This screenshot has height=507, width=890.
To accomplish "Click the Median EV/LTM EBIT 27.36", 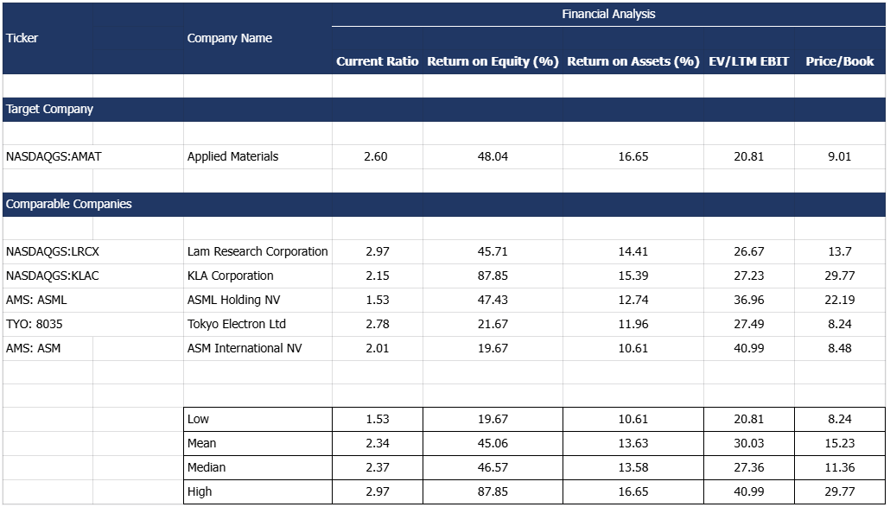I will click(748, 468).
